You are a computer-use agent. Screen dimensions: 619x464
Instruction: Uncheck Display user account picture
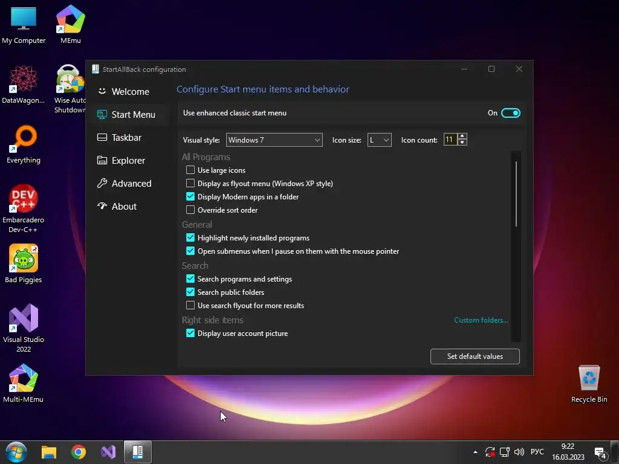tap(190, 333)
